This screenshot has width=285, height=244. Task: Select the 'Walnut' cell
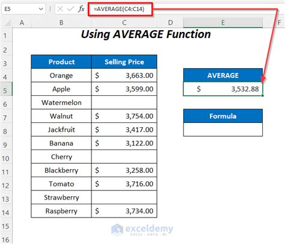point(61,116)
